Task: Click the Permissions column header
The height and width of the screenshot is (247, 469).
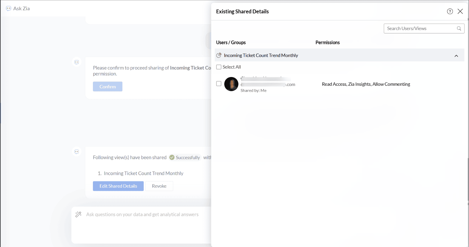Action: click(327, 42)
